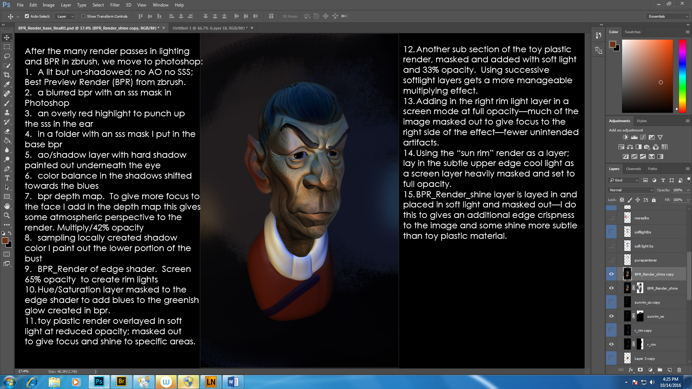The width and height of the screenshot is (692, 389).
Task: Uncheck the Auto-Select checkbox
Action: point(27,16)
